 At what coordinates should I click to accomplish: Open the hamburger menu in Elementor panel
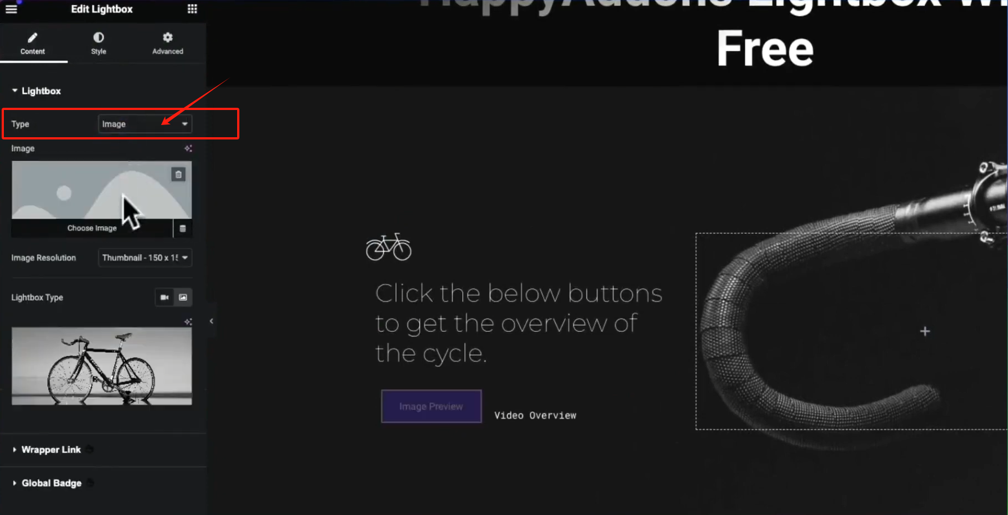11,9
